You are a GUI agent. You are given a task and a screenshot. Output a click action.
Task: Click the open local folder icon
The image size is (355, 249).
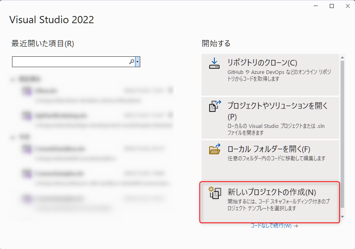[x=215, y=149]
